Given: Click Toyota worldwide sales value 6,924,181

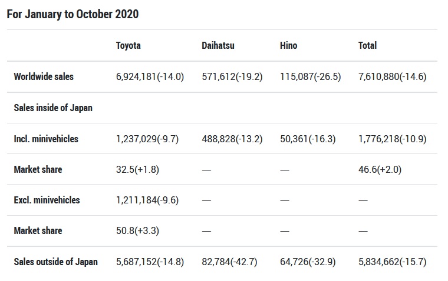Looking at the screenshot, I should (x=150, y=76).
